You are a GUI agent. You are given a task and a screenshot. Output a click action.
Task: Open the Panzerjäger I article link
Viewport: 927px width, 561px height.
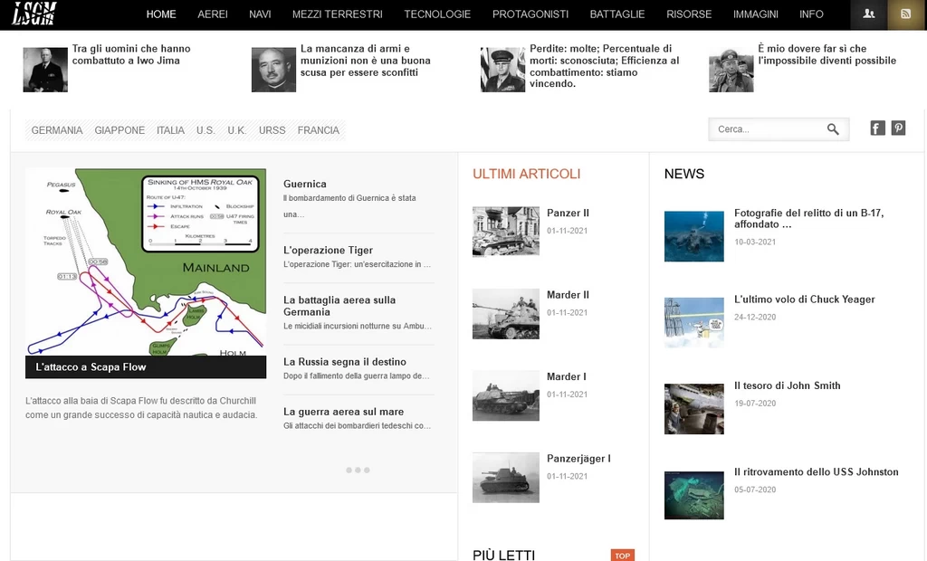(578, 459)
